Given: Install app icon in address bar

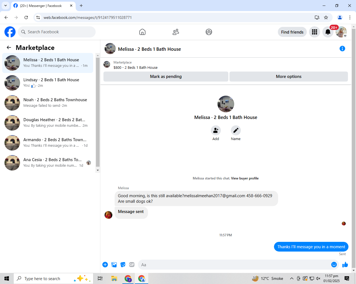Looking at the screenshot, I should coord(317,17).
